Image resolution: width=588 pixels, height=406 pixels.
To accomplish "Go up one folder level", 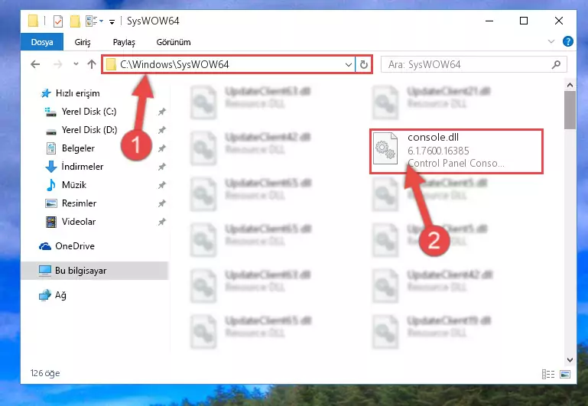I will (x=92, y=64).
